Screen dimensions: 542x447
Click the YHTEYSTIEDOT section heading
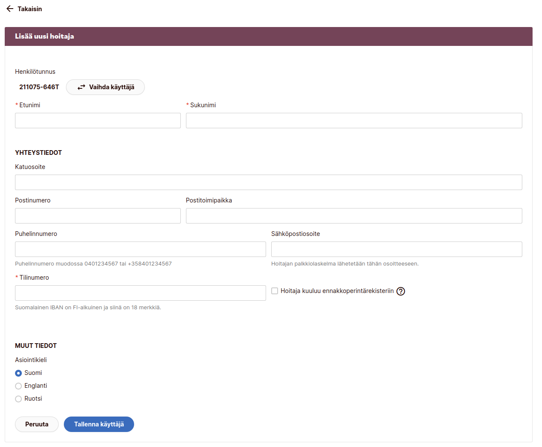pos(39,153)
